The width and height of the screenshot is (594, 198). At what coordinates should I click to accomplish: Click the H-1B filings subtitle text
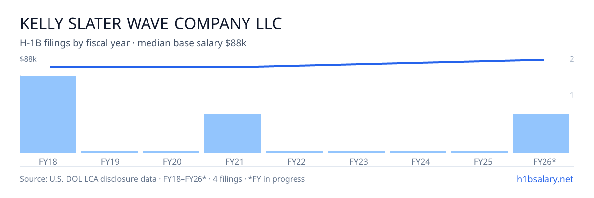point(133,43)
